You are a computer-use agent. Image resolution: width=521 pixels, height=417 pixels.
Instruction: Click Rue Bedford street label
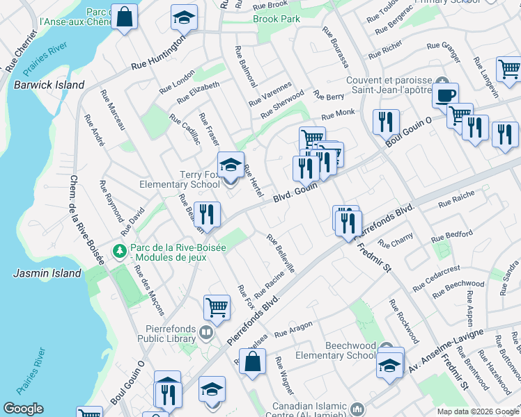click(x=451, y=236)
